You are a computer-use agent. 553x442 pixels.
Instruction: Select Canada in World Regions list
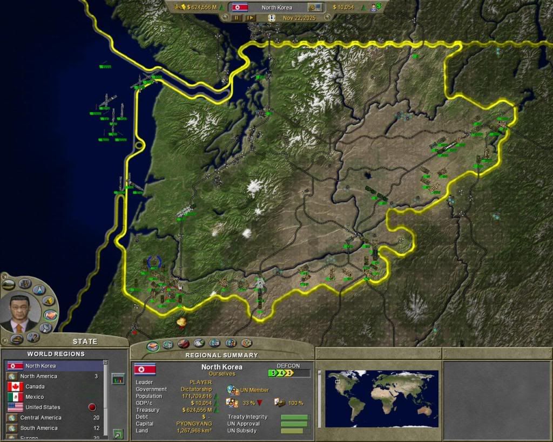(55, 386)
